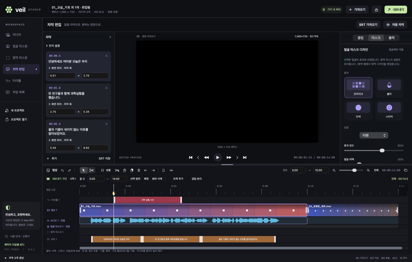Viewport: 412px width, 262px height.
Task: Open 자막 편집 in the sidebar
Action: tap(21, 69)
